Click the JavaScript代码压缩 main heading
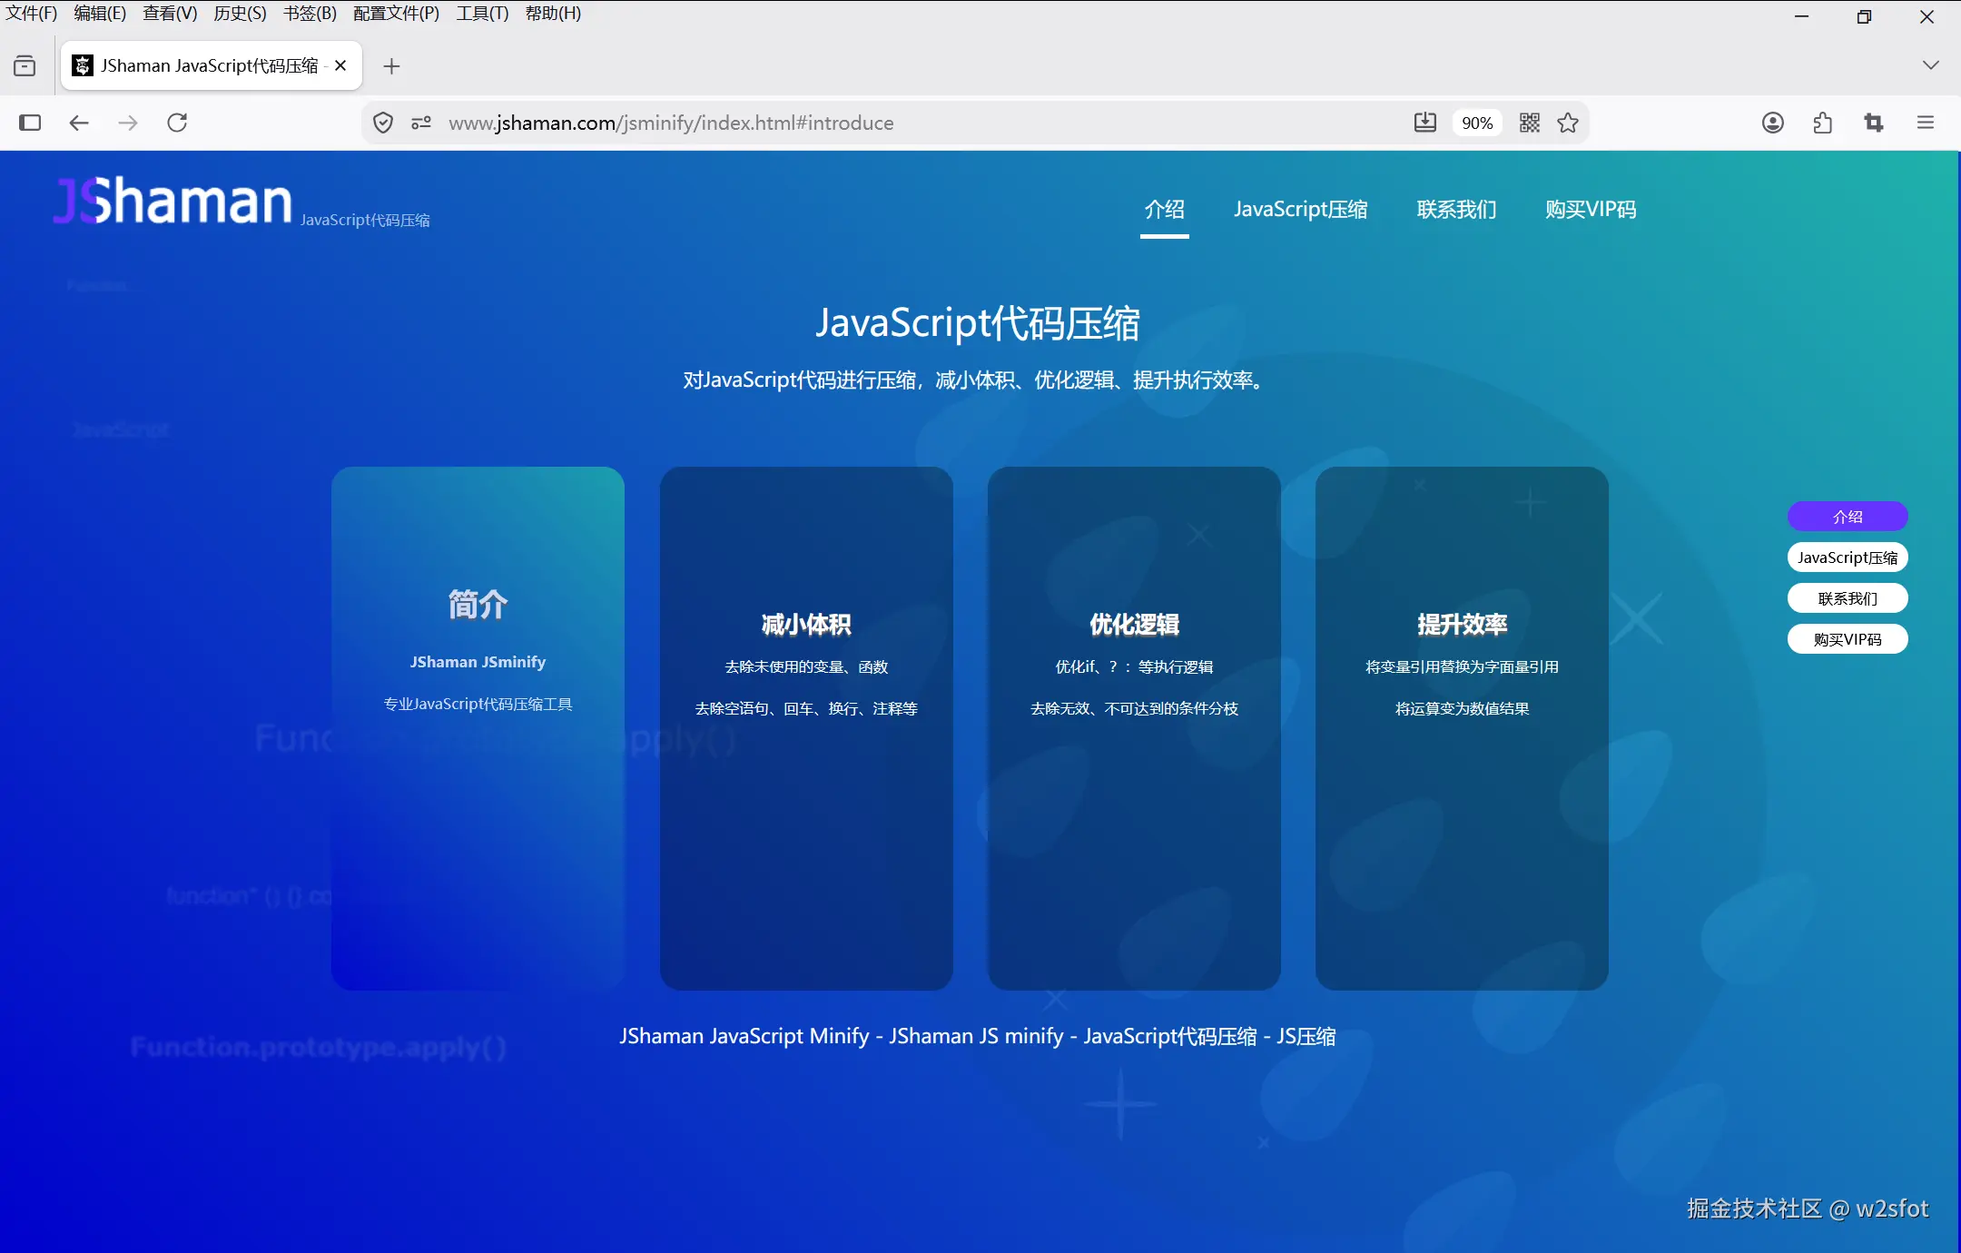The height and width of the screenshot is (1253, 1961). click(x=977, y=324)
